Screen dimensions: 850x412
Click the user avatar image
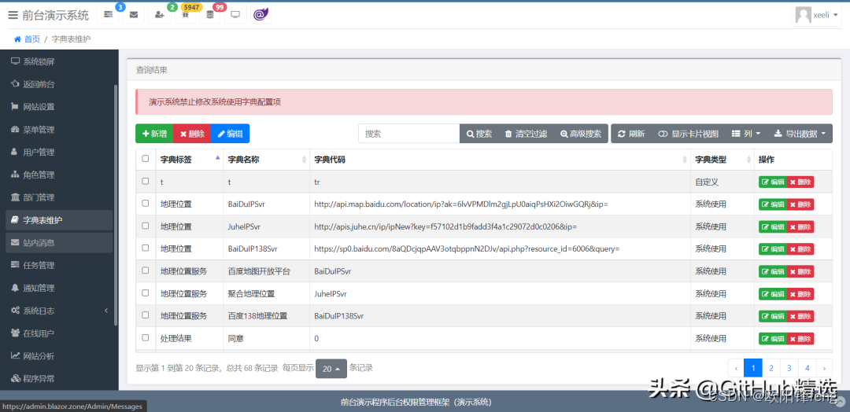pos(803,15)
